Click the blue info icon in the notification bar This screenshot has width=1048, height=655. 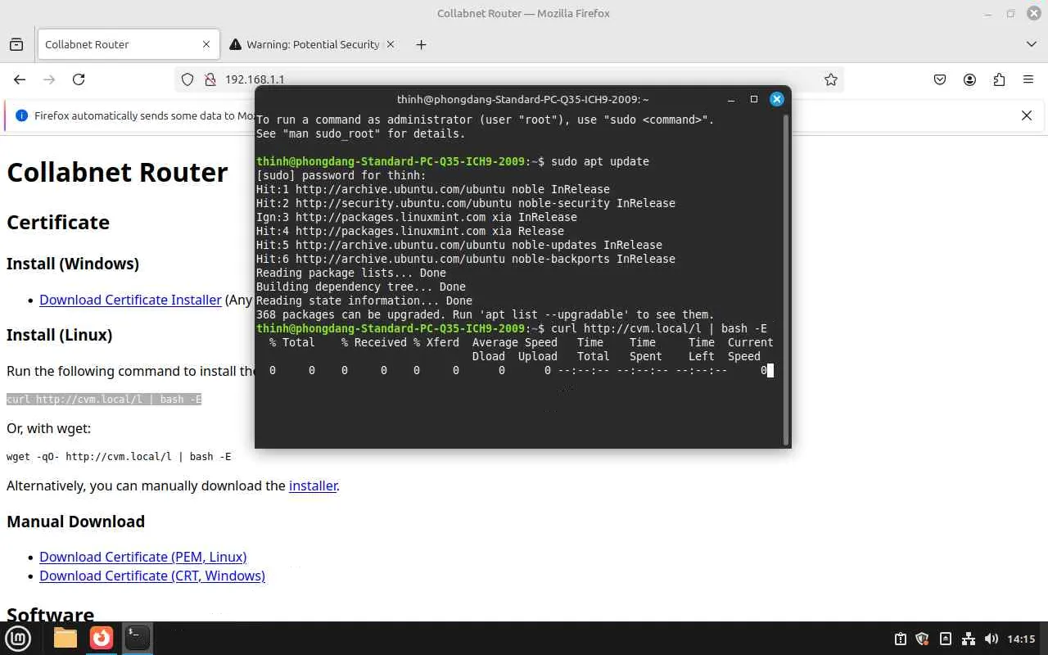pyautogui.click(x=22, y=115)
